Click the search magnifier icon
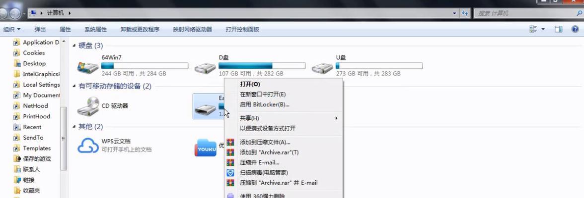Image resolution: width=584 pixels, height=198 pixels. click(x=580, y=13)
